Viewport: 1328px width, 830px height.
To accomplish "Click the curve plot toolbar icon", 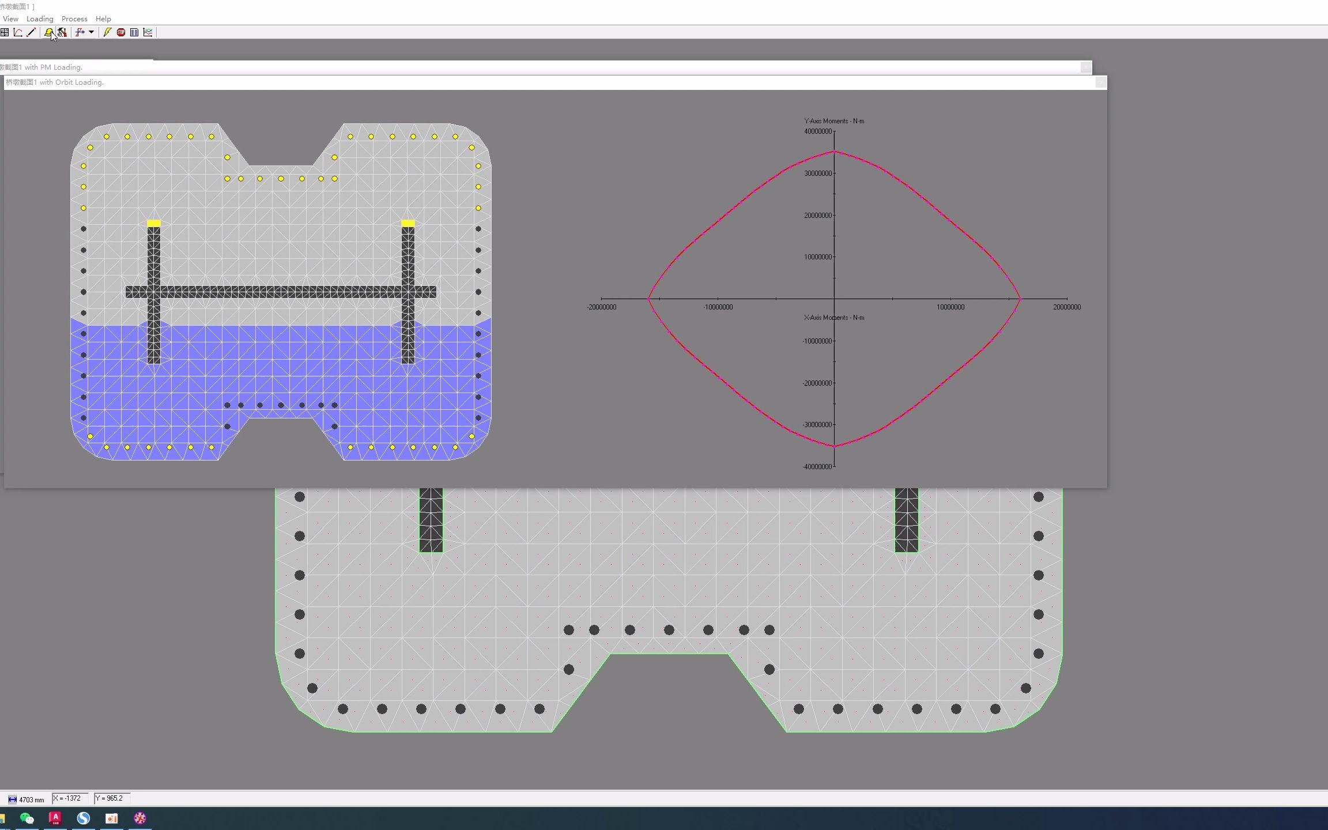I will coord(18,32).
